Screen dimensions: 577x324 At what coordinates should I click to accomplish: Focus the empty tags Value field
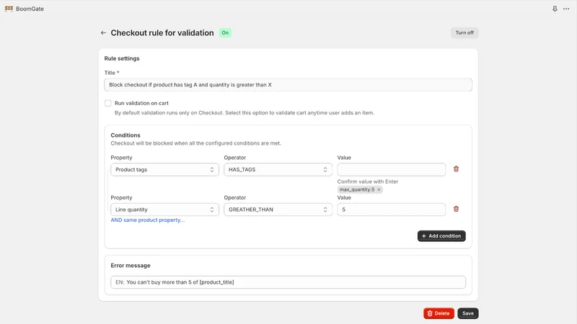(x=391, y=169)
